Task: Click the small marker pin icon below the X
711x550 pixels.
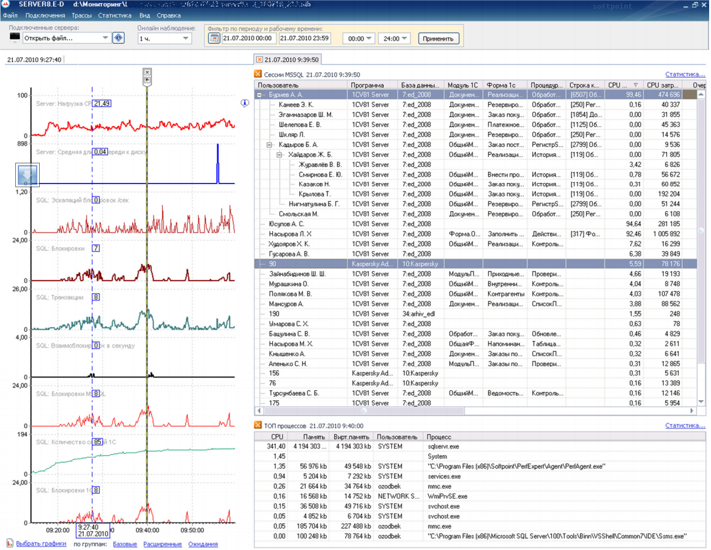Action: [x=147, y=80]
